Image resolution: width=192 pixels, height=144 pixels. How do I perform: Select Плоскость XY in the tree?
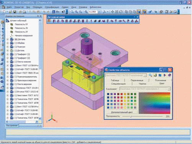coord(21,25)
